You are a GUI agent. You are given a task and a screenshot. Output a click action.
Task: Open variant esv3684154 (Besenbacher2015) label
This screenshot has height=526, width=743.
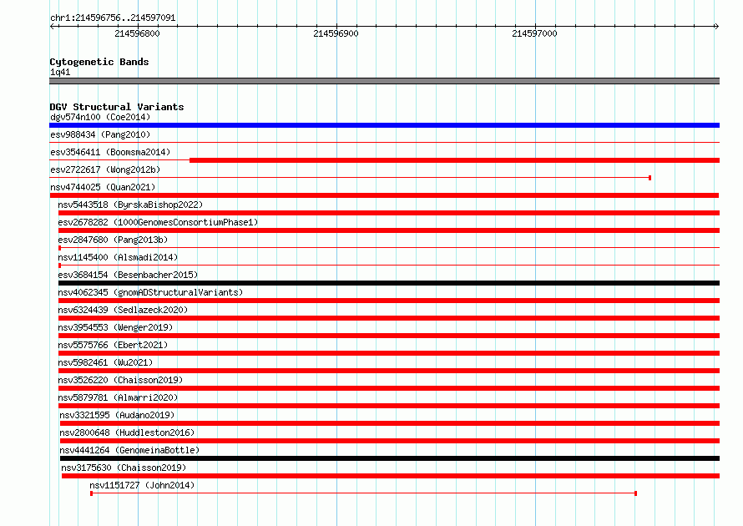pyautogui.click(x=128, y=275)
